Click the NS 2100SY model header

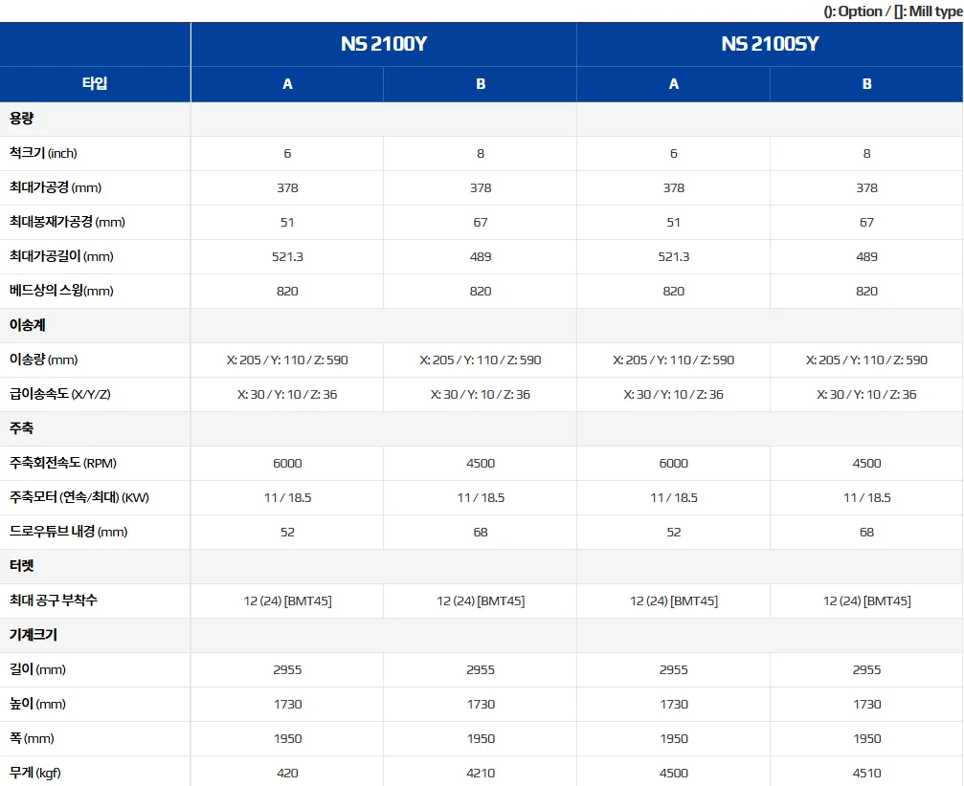tap(770, 44)
